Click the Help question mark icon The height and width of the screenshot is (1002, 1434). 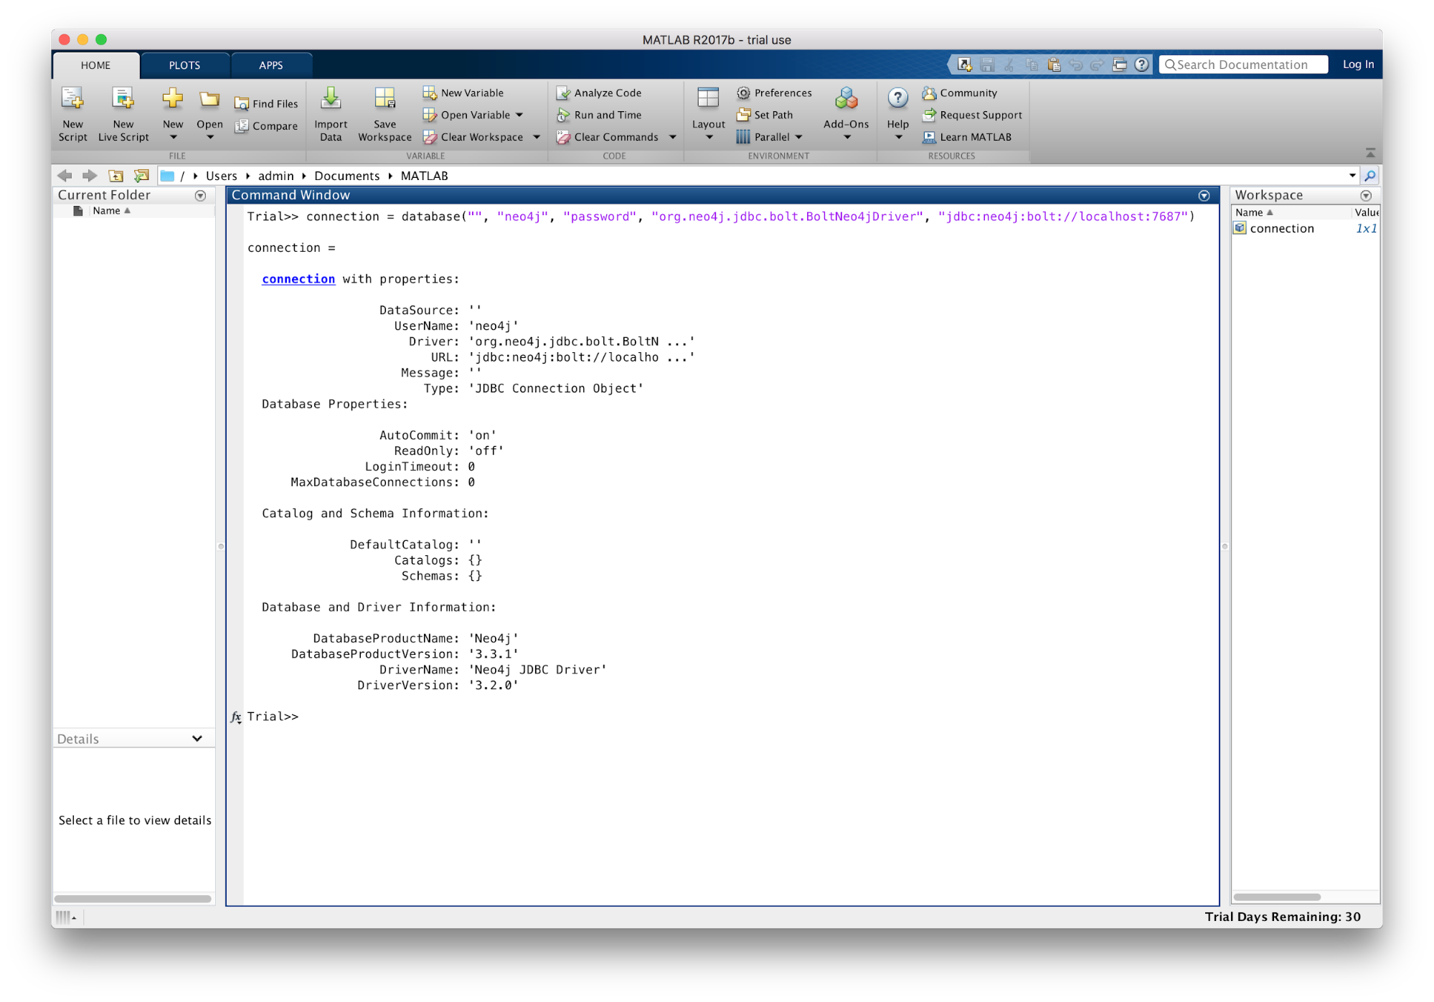pyautogui.click(x=897, y=99)
